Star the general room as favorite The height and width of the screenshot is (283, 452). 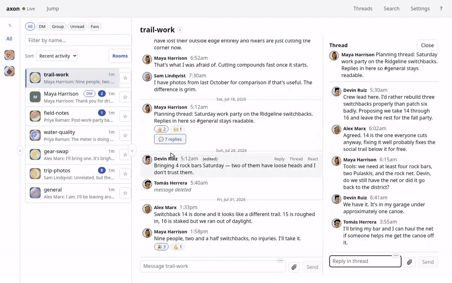click(125, 193)
